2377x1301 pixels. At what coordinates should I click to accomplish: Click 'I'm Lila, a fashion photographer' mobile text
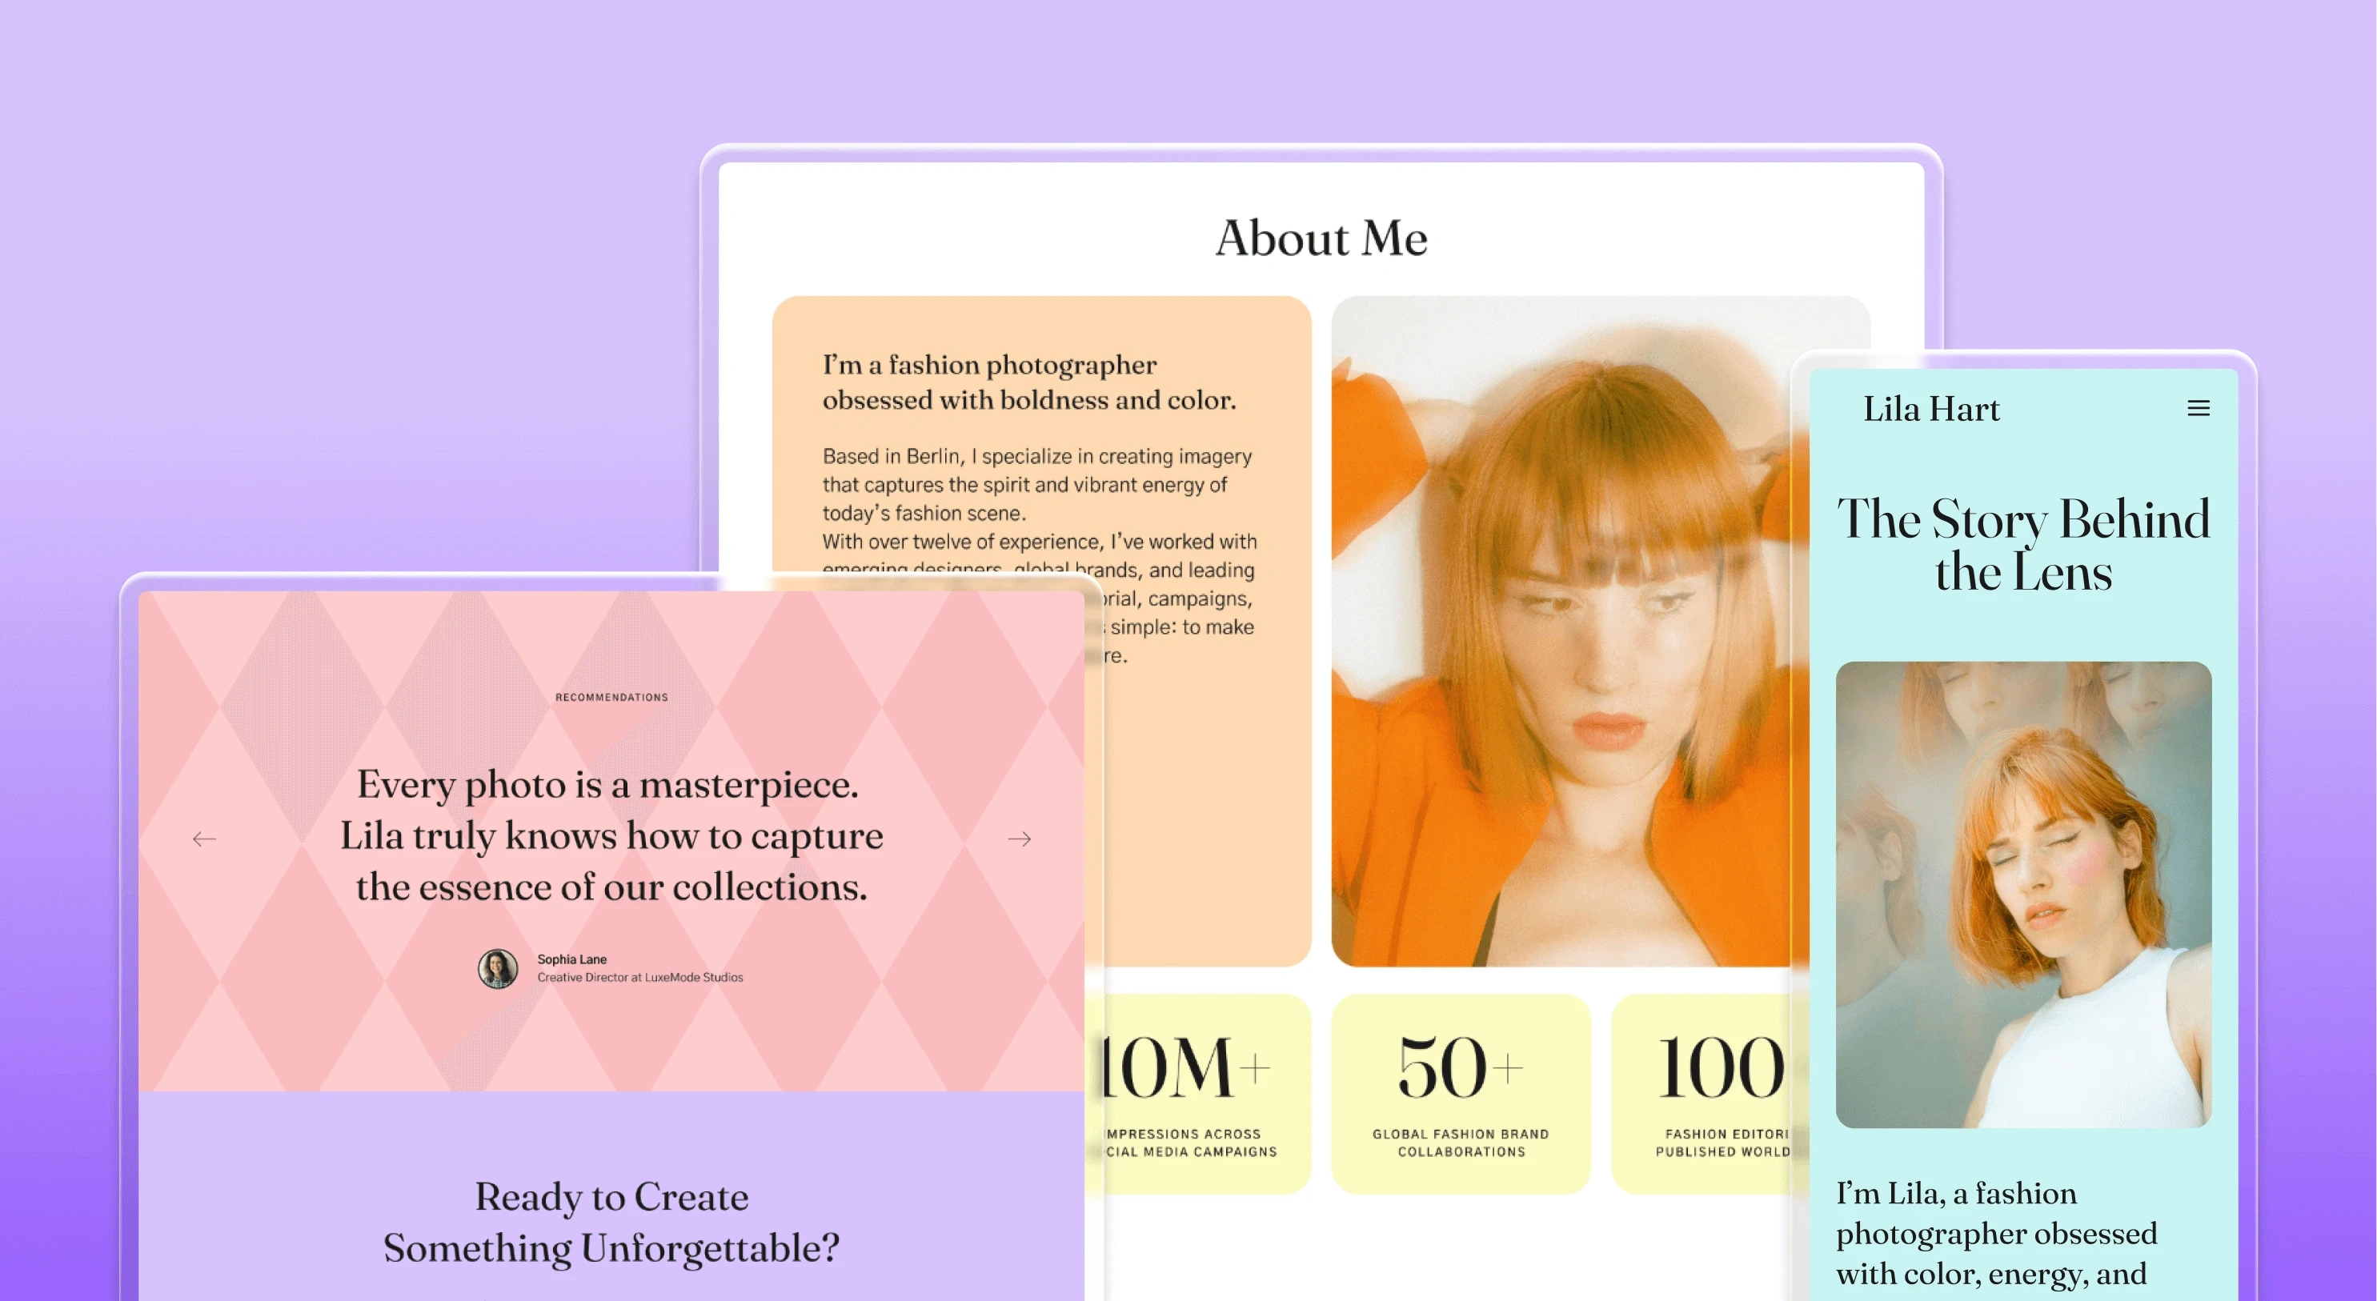(x=1997, y=1234)
